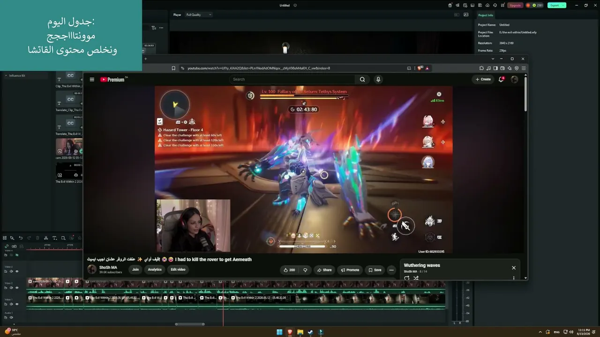The height and width of the screenshot is (337, 600).
Task: Toggle the browser sidebar panel icon
Action: coord(495,68)
